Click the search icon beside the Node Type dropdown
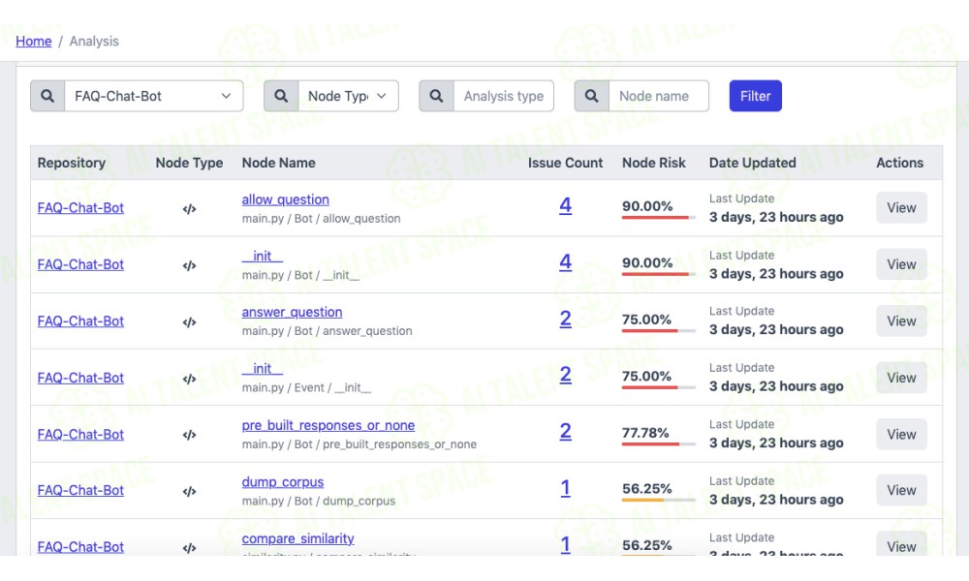Image resolution: width=969 pixels, height=581 pixels. [281, 96]
